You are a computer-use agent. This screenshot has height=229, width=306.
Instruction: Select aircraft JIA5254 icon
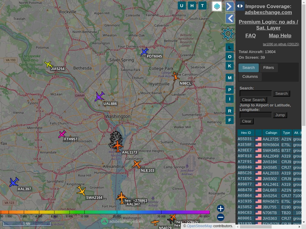coord(49,64)
